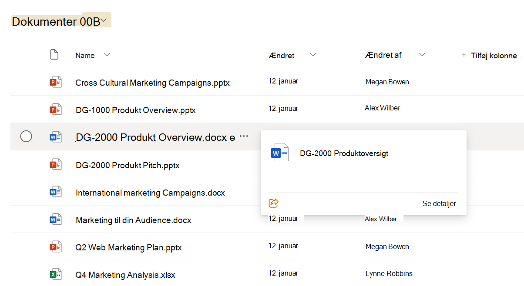
Task: Click Alex Wilber in Marketing til din Audience row
Action: (x=381, y=219)
